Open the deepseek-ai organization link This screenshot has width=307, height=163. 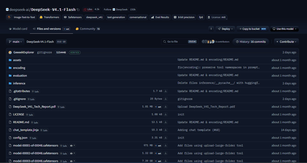pyautogui.click(x=19, y=10)
